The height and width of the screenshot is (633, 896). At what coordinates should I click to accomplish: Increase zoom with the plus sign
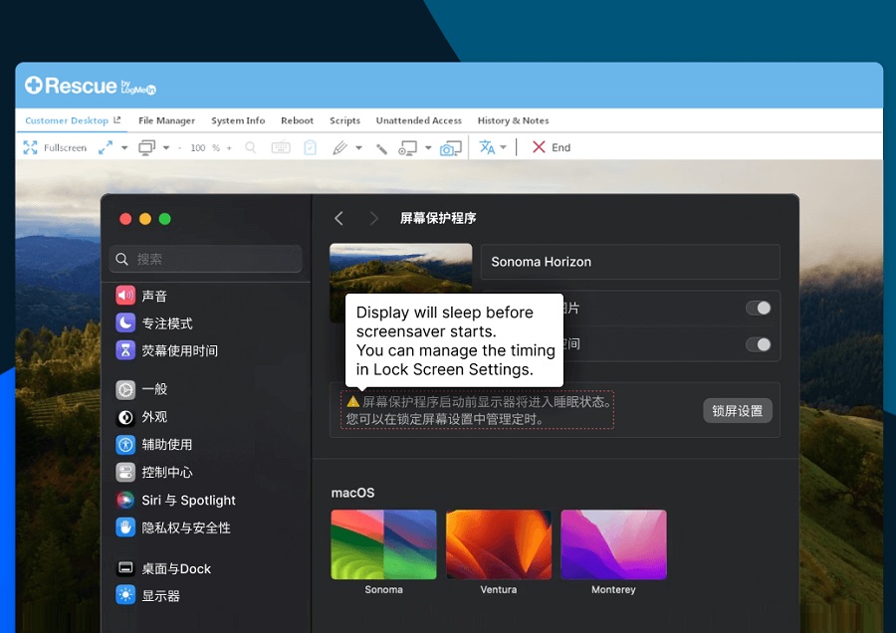point(229,148)
